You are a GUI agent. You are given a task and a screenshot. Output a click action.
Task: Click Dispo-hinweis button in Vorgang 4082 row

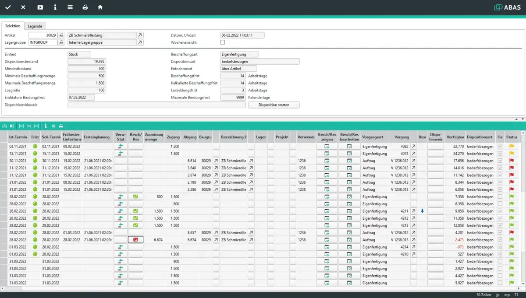pyautogui.click(x=435, y=147)
